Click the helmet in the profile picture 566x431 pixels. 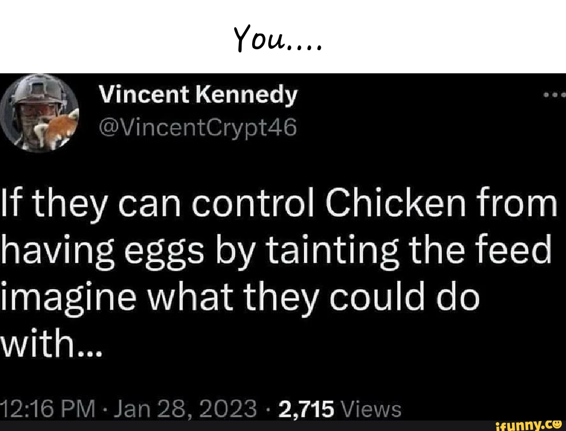click(40, 90)
